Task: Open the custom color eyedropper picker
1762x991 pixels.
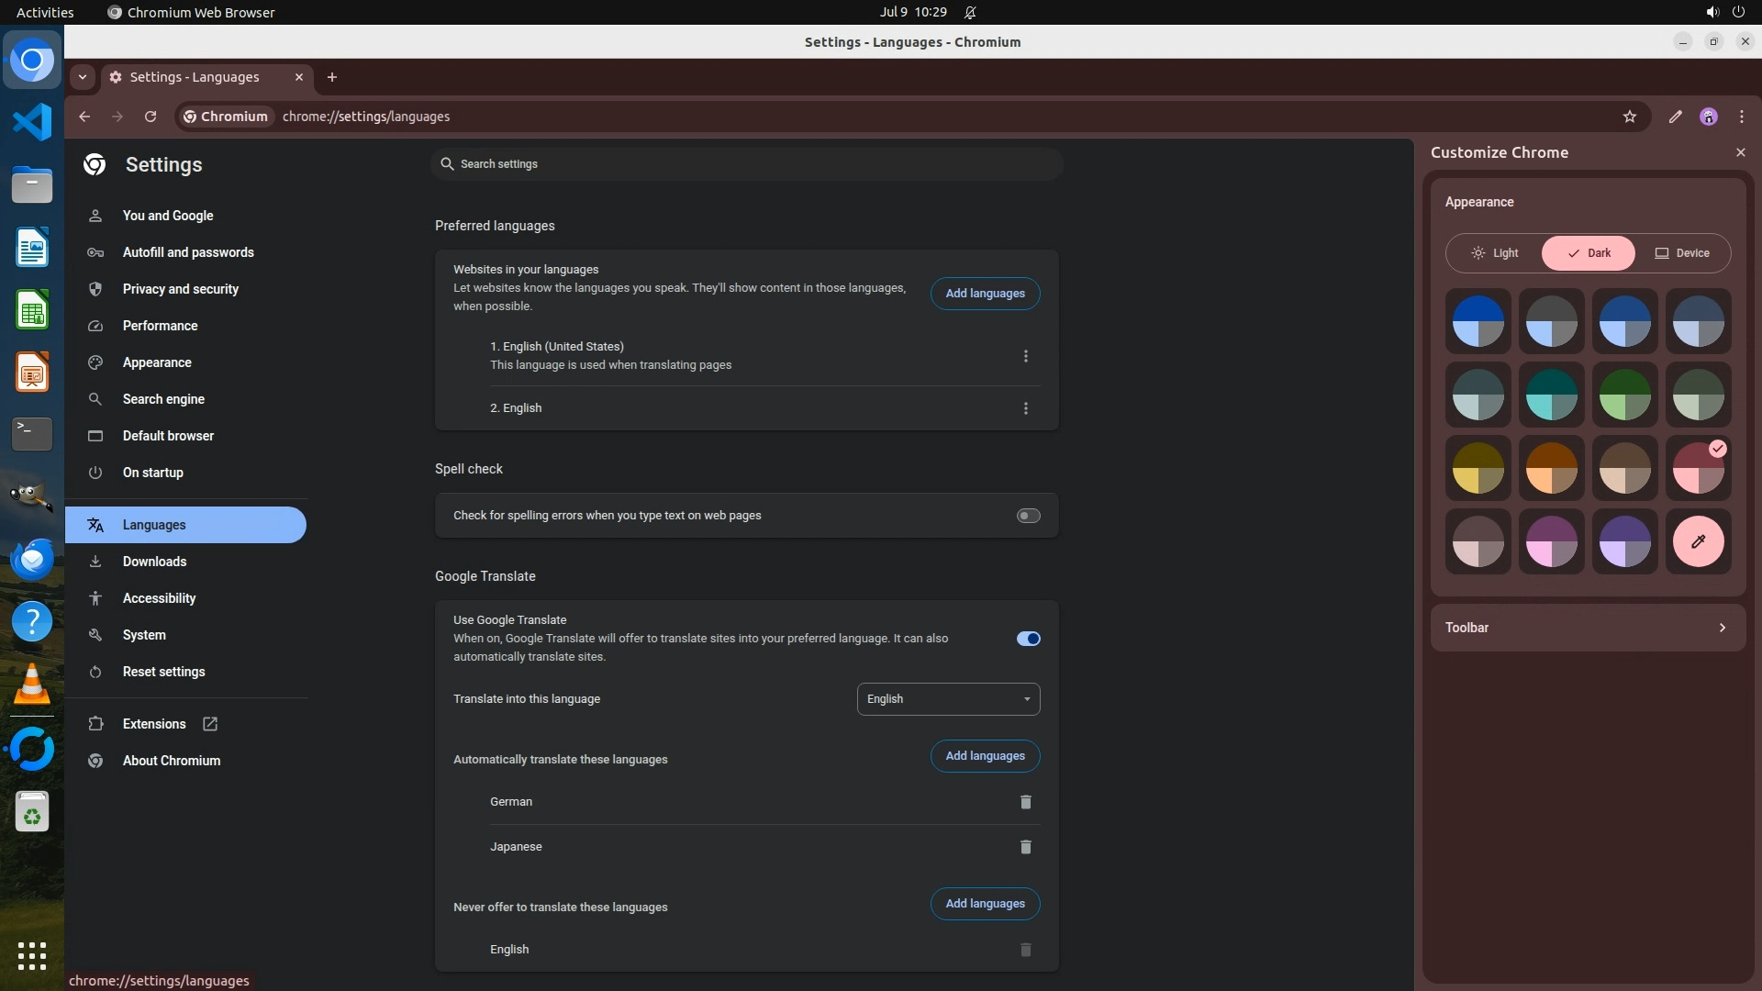Action: [x=1698, y=541]
